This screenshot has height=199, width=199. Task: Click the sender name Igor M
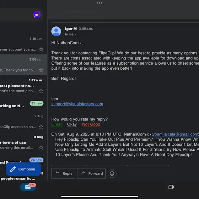click(x=71, y=29)
